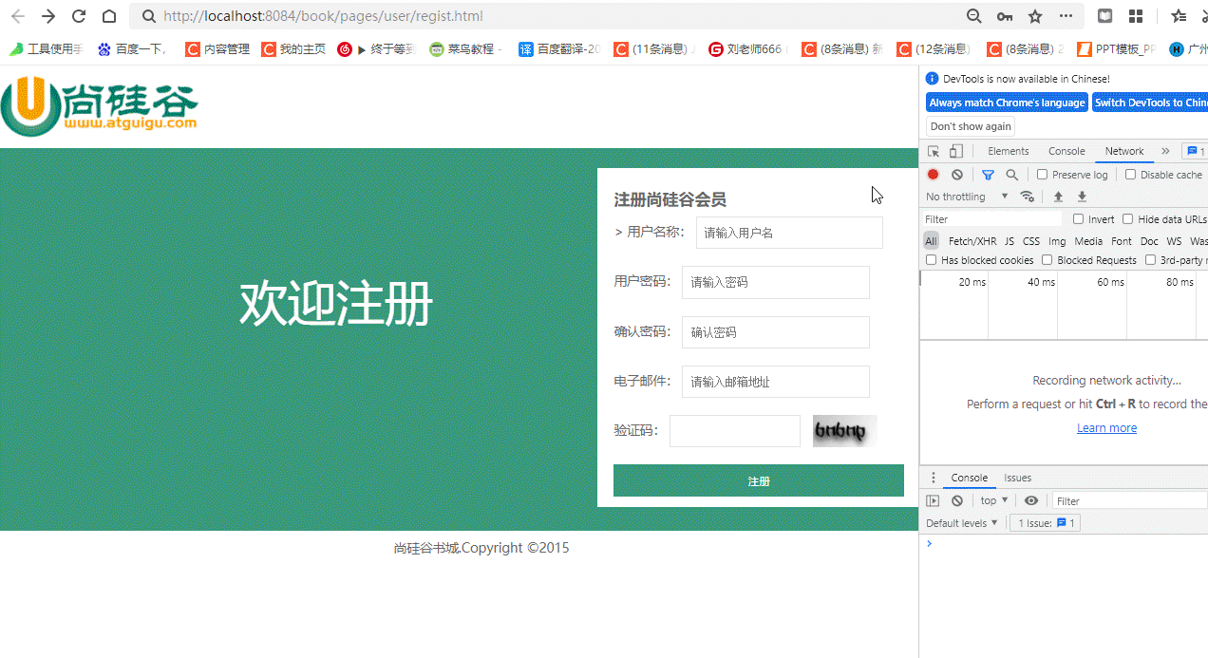Clear the console with the ban icon
1208x658 pixels.
(957, 500)
